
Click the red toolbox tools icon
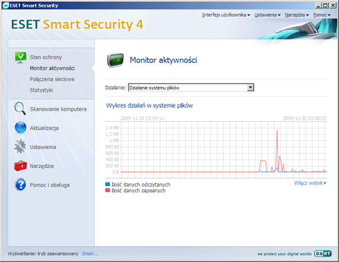pyautogui.click(x=21, y=166)
